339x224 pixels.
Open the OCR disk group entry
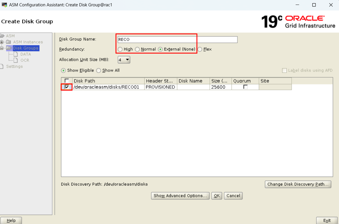[25, 60]
